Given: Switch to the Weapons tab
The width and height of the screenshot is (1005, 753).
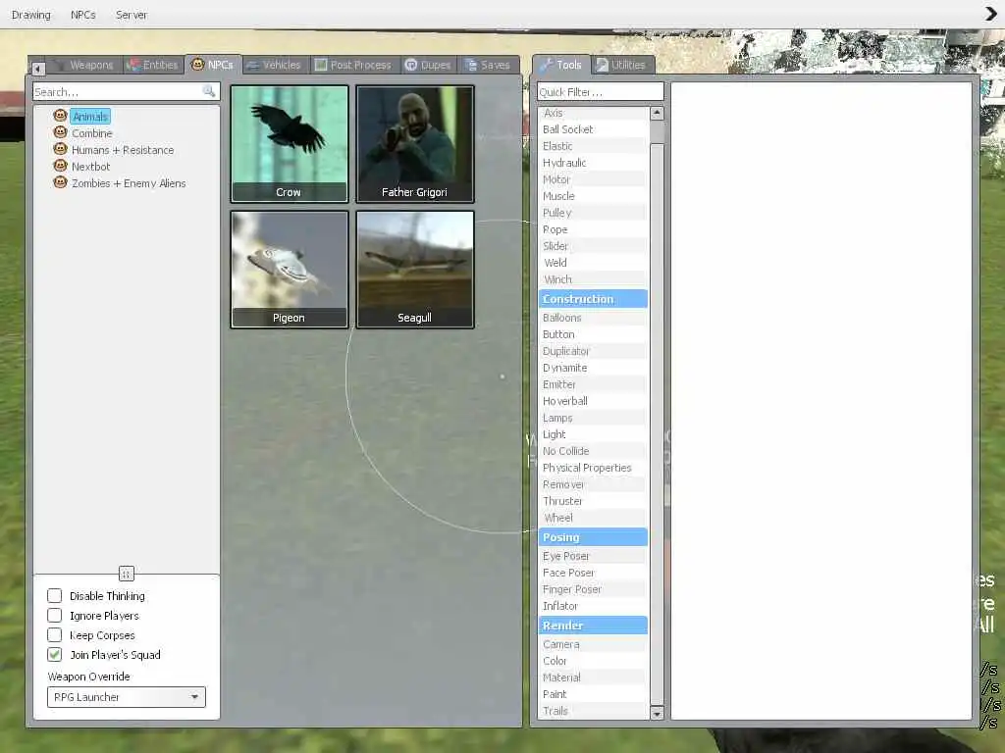Looking at the screenshot, I should click(x=84, y=65).
